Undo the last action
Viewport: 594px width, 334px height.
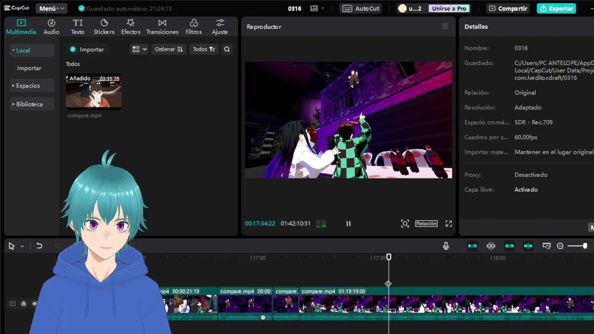click(x=39, y=246)
